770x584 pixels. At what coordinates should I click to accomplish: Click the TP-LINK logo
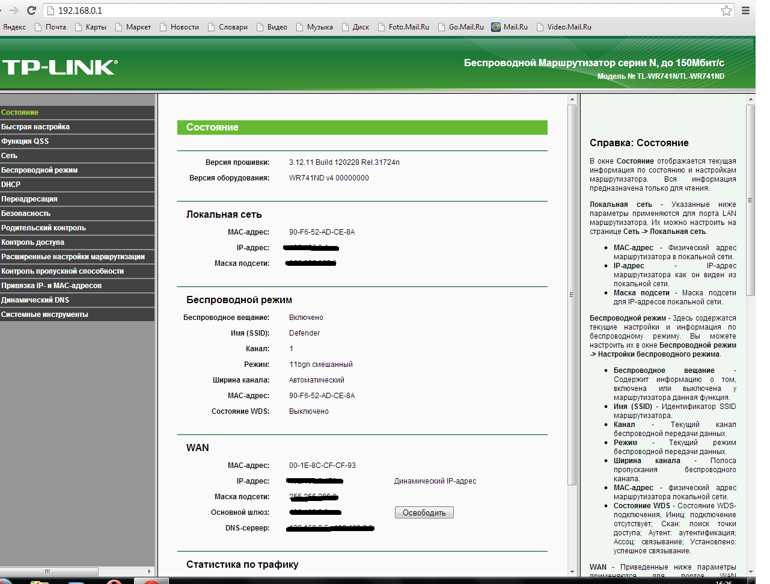coord(60,67)
